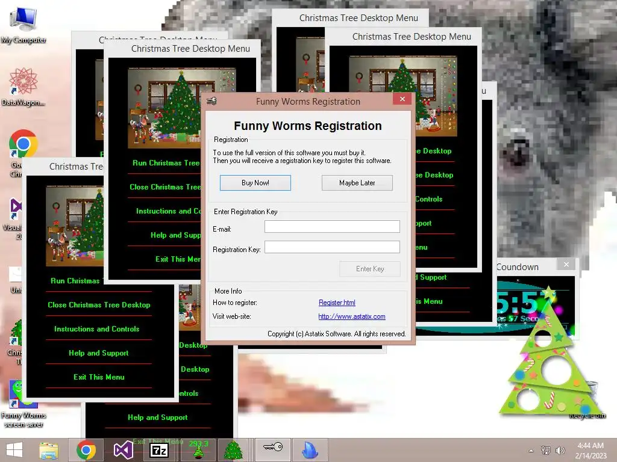Click the blue flame taskbar icon
Screen dimensions: 617x462
click(x=310, y=450)
